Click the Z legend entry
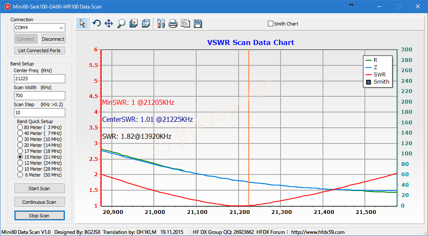Viewport: 428px width, 236px height. coord(372,67)
